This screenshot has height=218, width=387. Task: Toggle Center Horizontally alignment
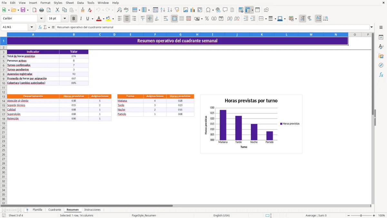click(127, 19)
